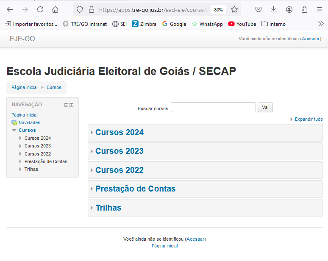The width and height of the screenshot is (328, 261).
Task: Open the Firefox account profile icon
Action: point(289,9)
